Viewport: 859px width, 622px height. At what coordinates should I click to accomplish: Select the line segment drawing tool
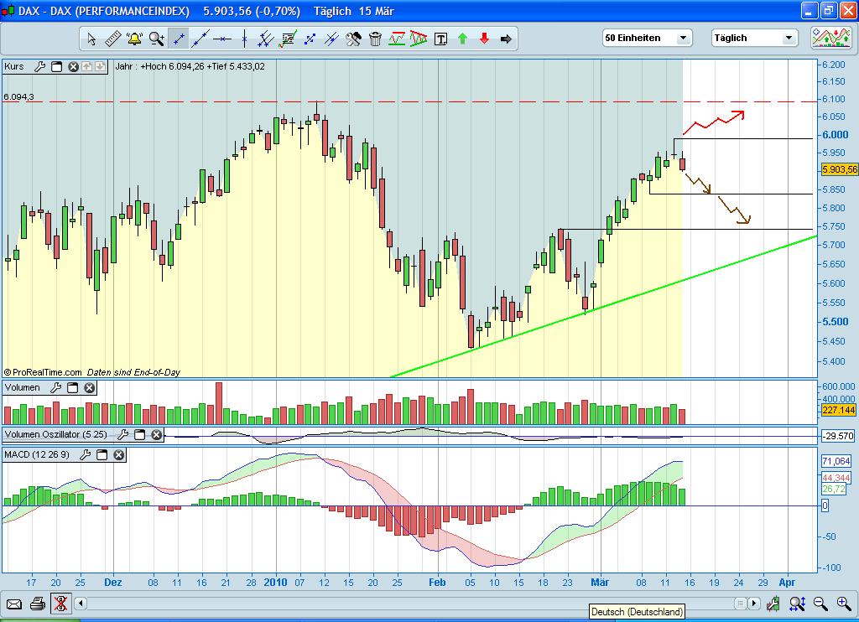click(179, 39)
